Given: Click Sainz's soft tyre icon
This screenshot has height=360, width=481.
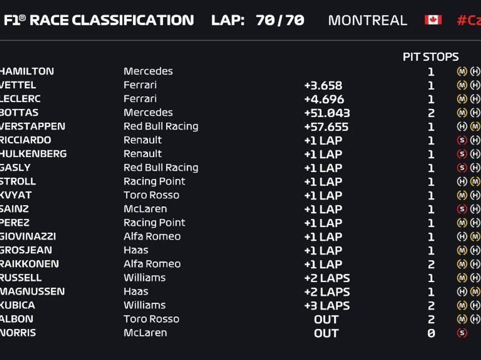Looking at the screenshot, I should pyautogui.click(x=462, y=209).
